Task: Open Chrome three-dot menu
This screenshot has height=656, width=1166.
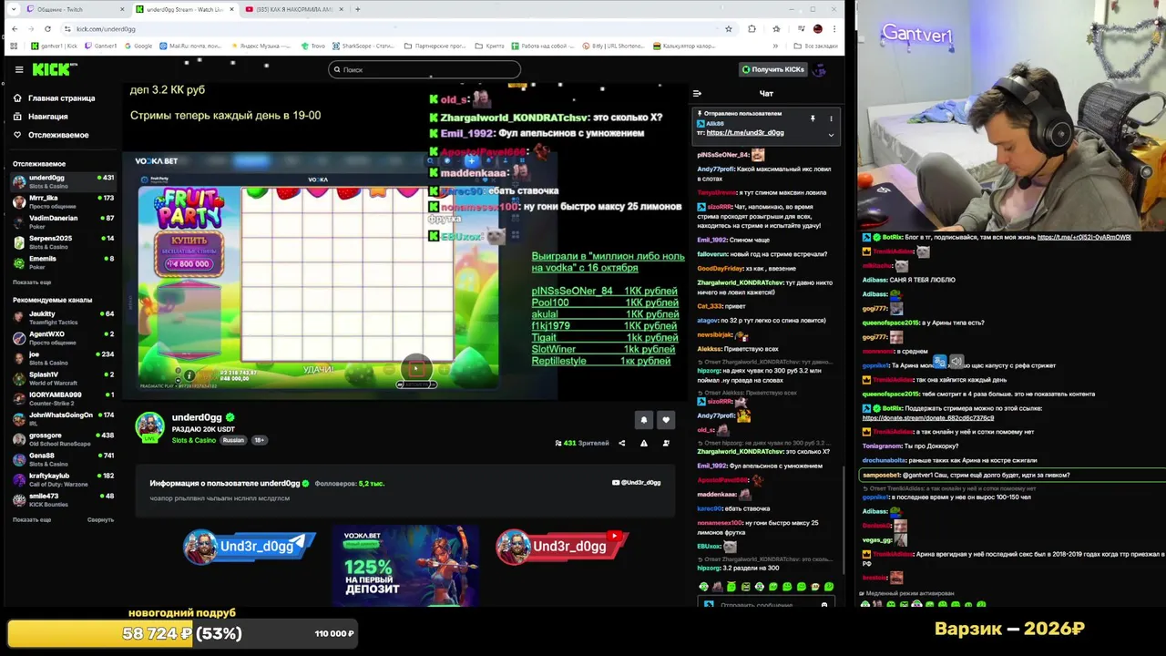Action: tap(834, 28)
